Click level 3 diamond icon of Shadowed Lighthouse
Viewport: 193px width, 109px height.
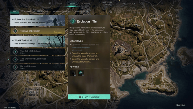(x=15, y=59)
